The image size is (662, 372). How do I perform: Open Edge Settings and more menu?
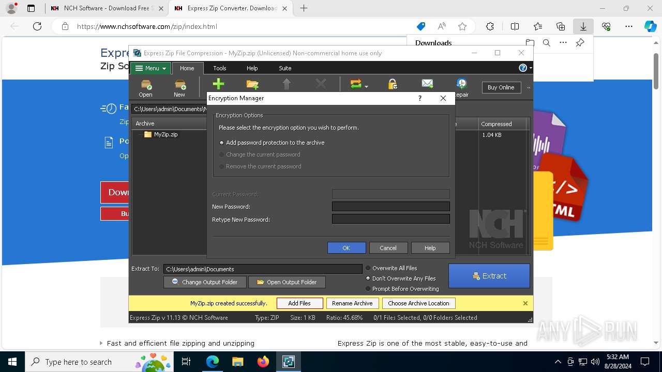[x=629, y=26]
